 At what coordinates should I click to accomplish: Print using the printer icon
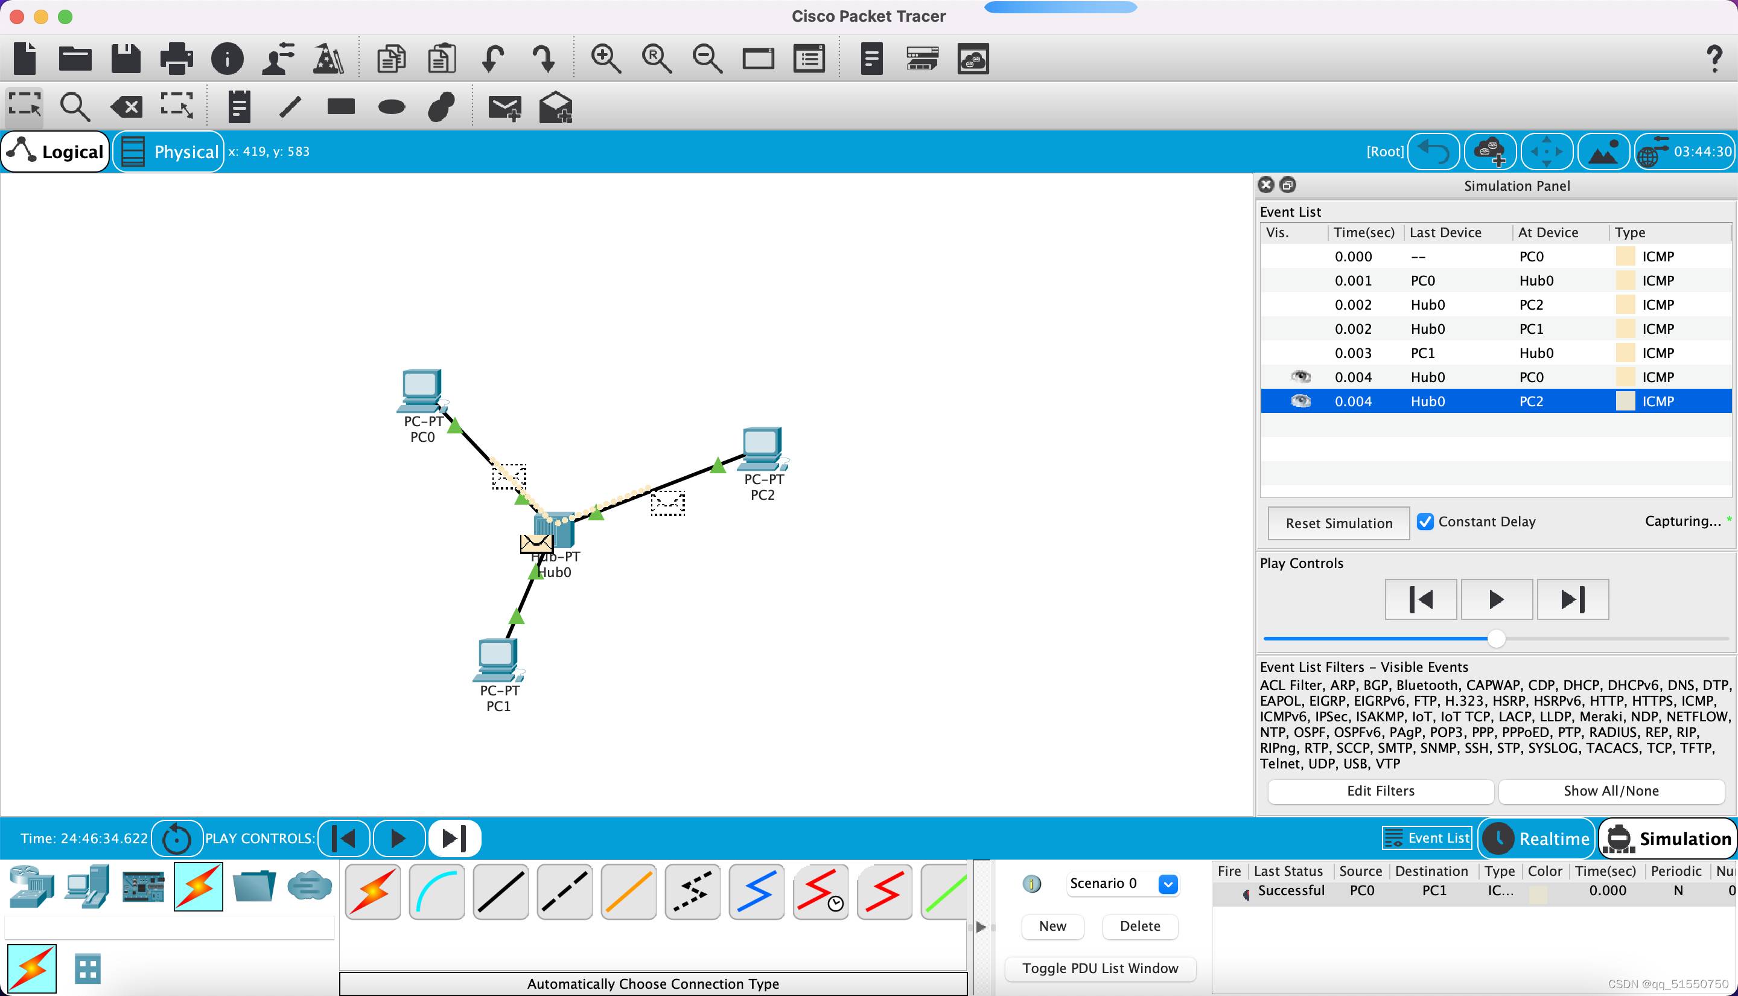point(176,58)
